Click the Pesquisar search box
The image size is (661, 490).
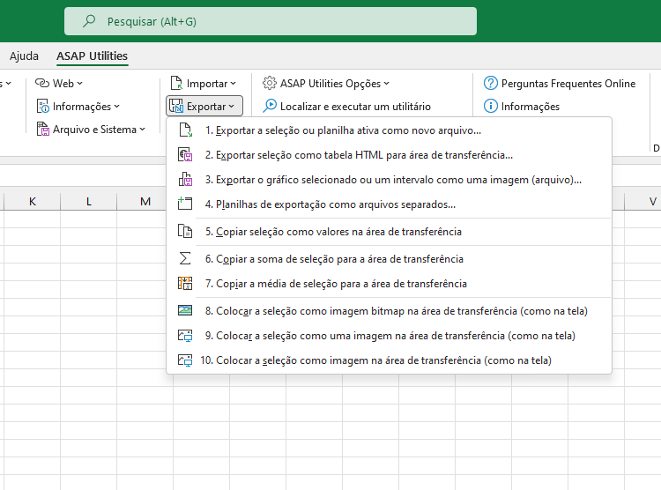tap(271, 21)
